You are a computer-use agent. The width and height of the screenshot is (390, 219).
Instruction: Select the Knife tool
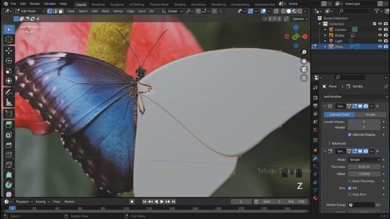[x=9, y=165]
